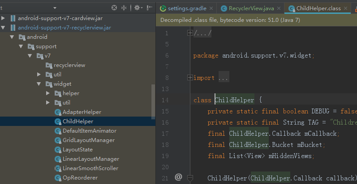Open the project view dropdown arrow
Image resolution: width=357 pixels, height=184 pixels.
pos(55,8)
